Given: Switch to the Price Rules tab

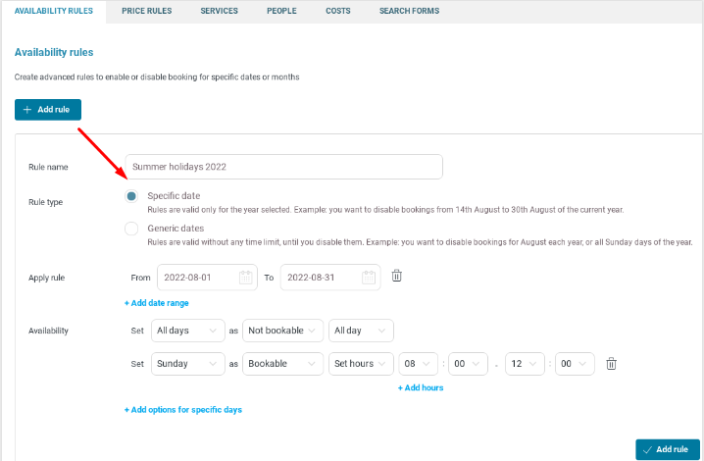Looking at the screenshot, I should point(146,11).
